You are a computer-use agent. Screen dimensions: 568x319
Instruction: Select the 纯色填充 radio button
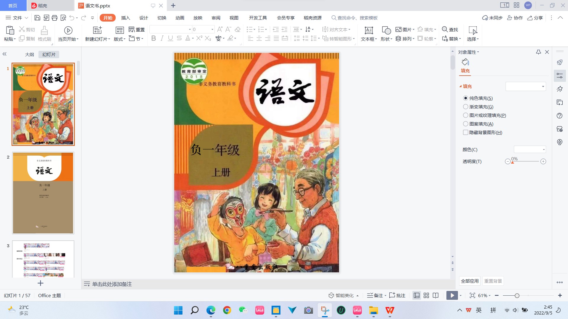click(466, 98)
